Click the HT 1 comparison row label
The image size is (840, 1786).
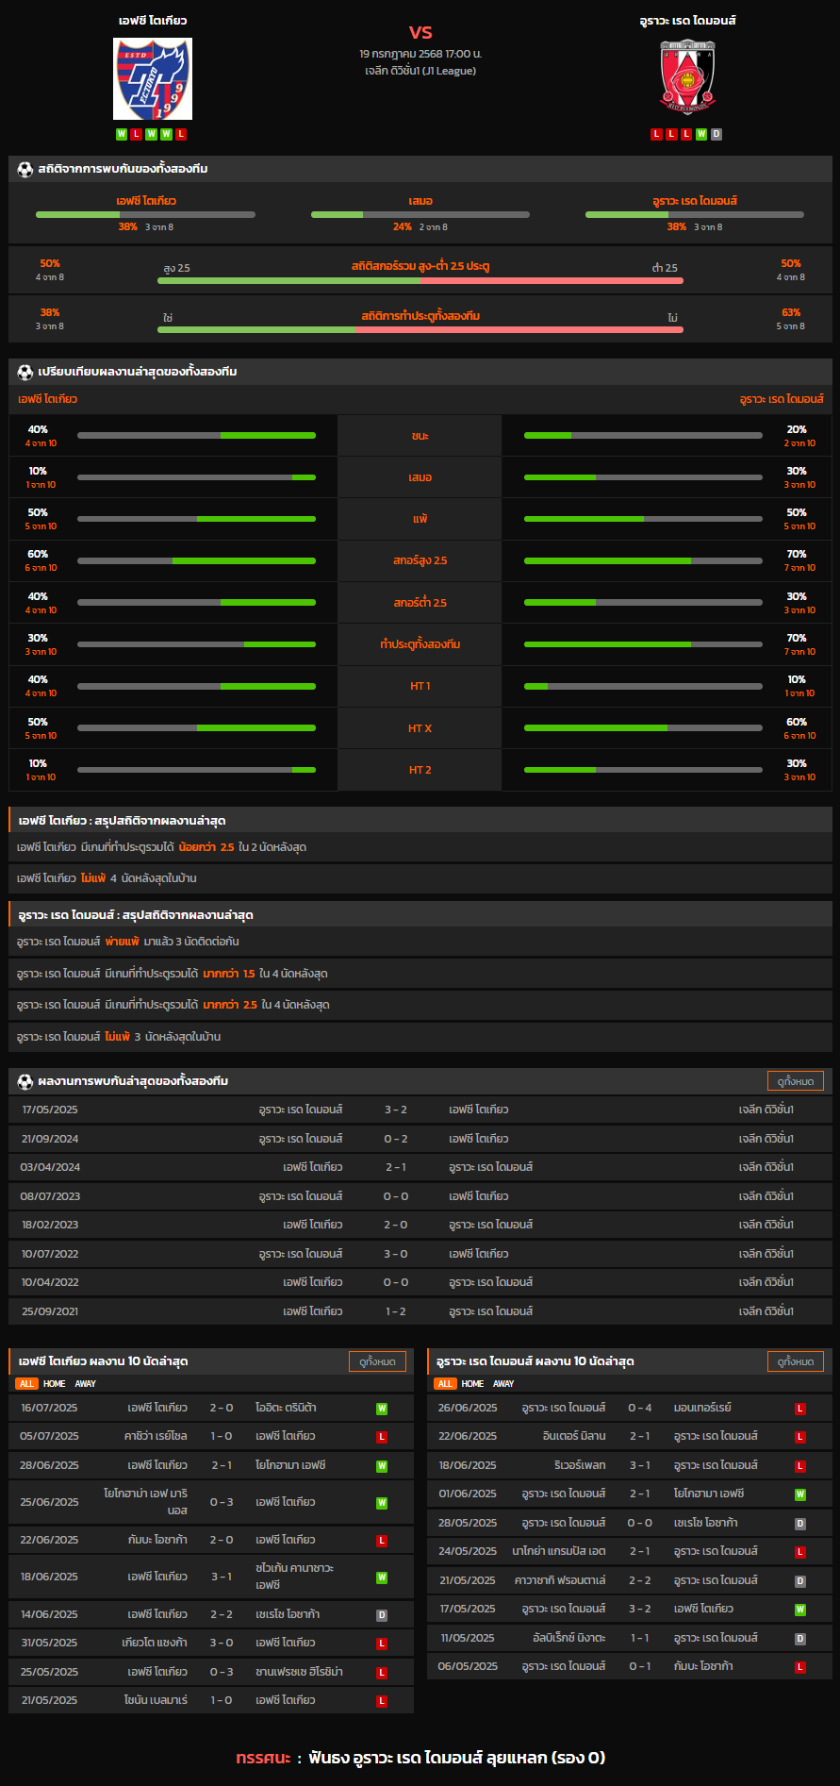tap(420, 686)
